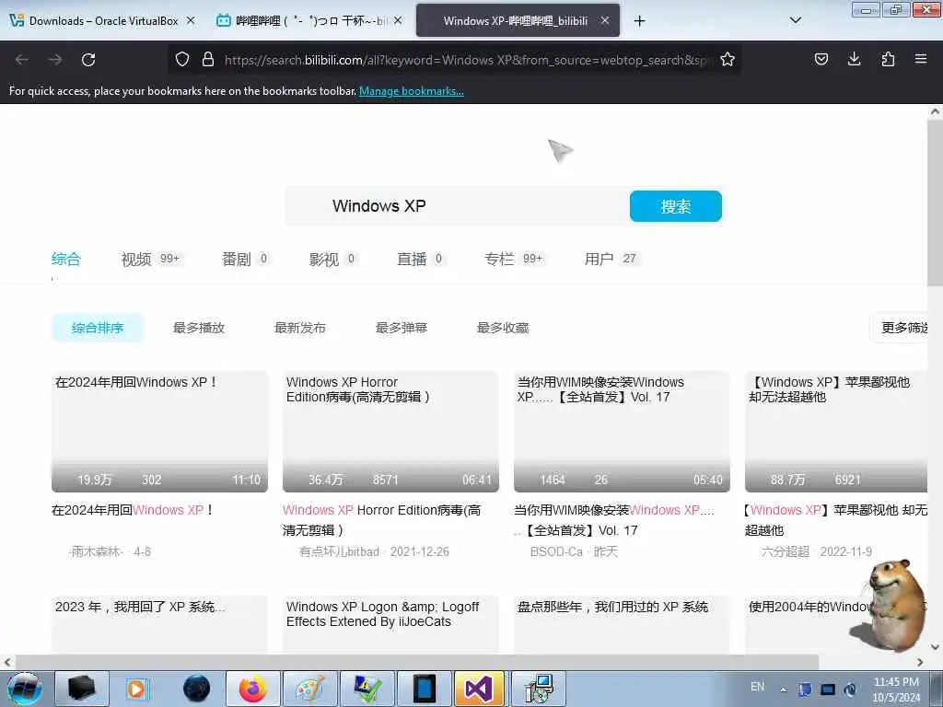The image size is (943, 707).
Task: Close the middle bilibili homepage tab
Action: 398,20
